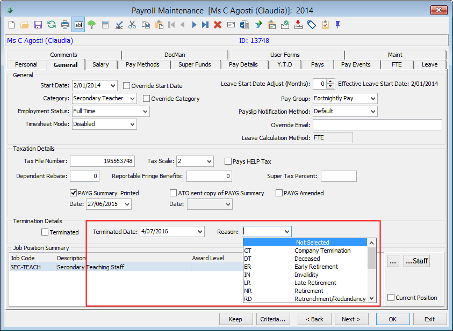
Task: Open the DocMan tab
Action: point(175,55)
